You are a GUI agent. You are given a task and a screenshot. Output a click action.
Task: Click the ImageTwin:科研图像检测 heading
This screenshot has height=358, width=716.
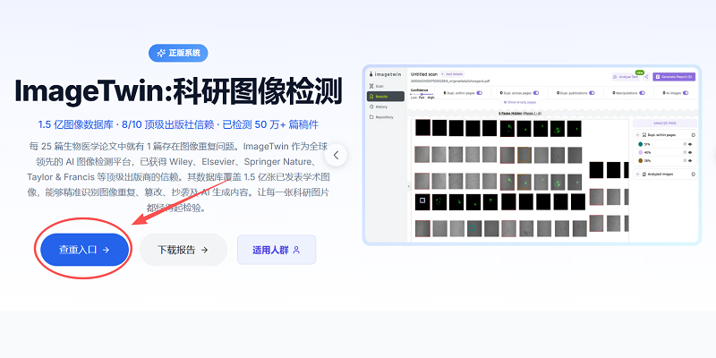click(x=178, y=91)
